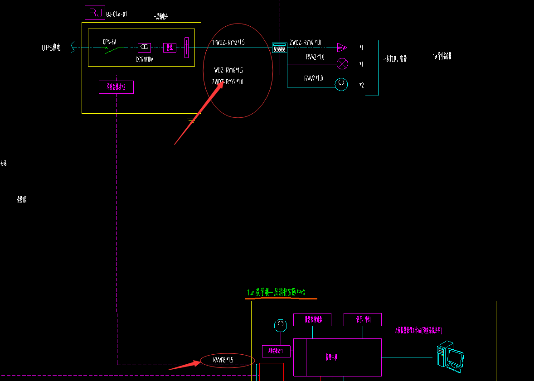This screenshot has height=381, width=534.
Task: Select the magenta workstation description text
Action: click(x=418, y=330)
